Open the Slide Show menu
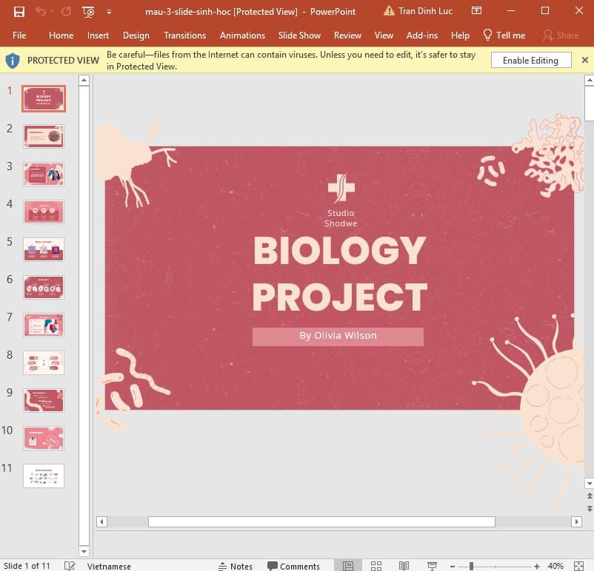This screenshot has height=571, width=594. (299, 35)
